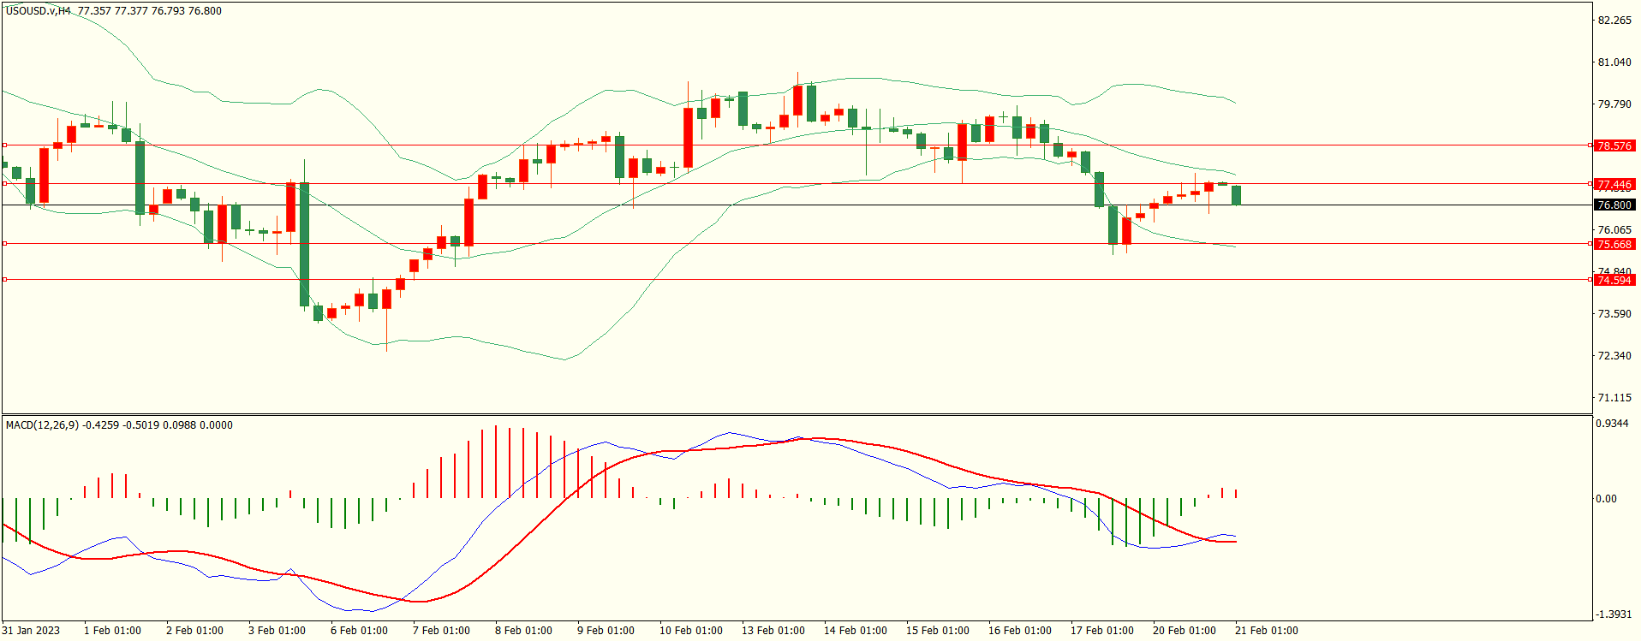Grab the left handle of the 78.576 line

(5, 145)
